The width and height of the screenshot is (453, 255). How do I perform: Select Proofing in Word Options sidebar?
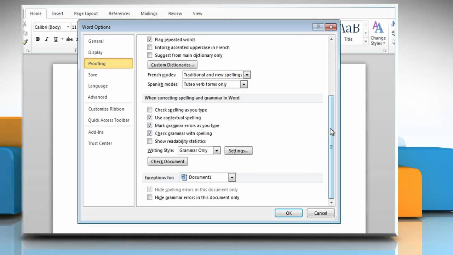click(x=108, y=63)
